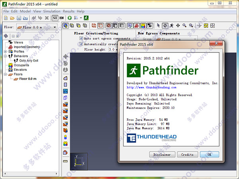
Task: Select Goto Any Exit behavior
Action: (29, 60)
